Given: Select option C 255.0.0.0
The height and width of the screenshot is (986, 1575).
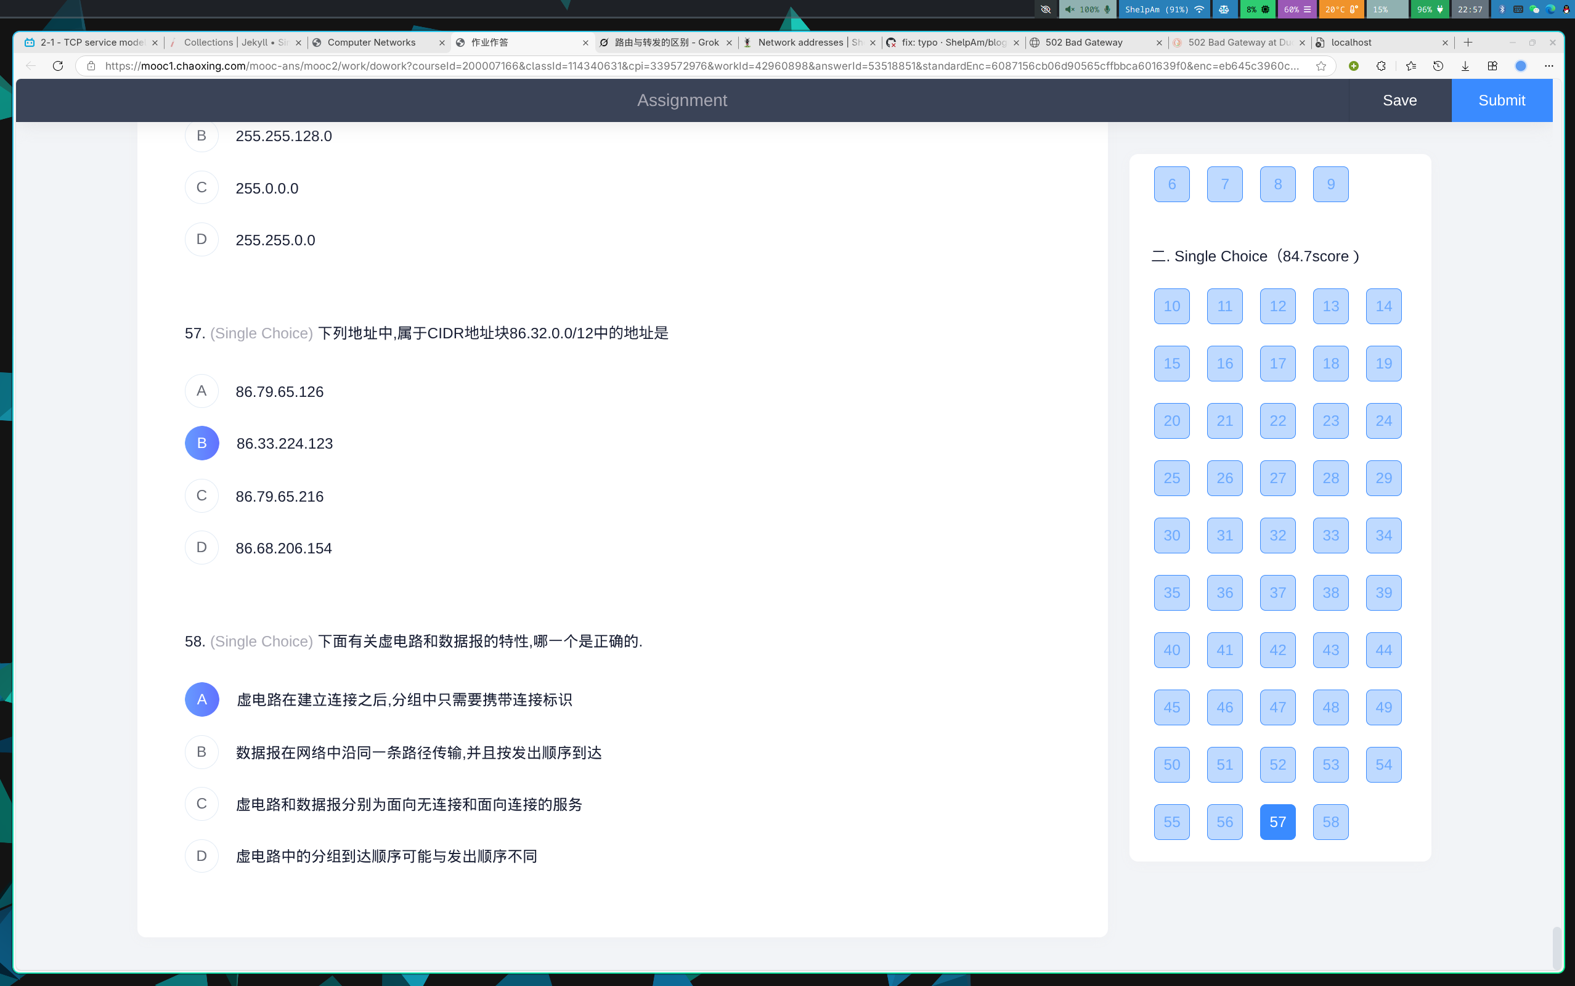Looking at the screenshot, I should 201,187.
